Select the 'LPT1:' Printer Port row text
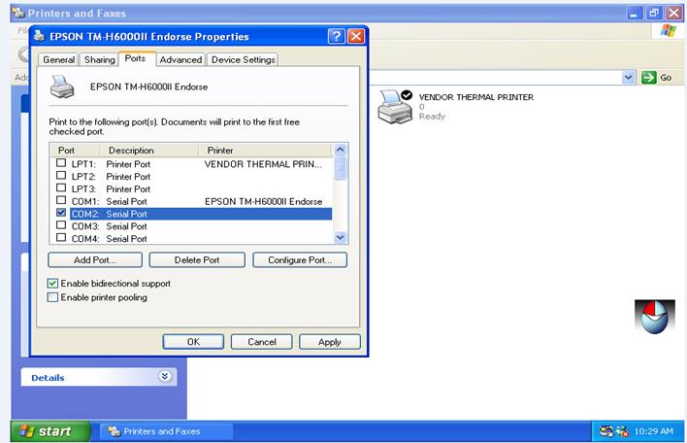The width and height of the screenshot is (687, 443). [111, 164]
